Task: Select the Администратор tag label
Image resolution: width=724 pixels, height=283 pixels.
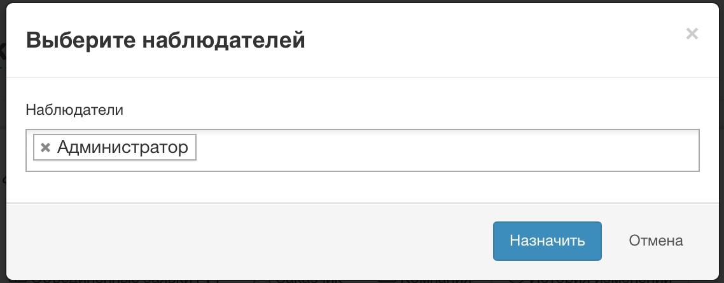Action: (122, 148)
